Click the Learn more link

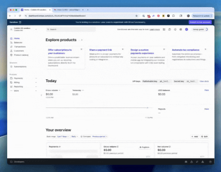[x=154, y=29]
